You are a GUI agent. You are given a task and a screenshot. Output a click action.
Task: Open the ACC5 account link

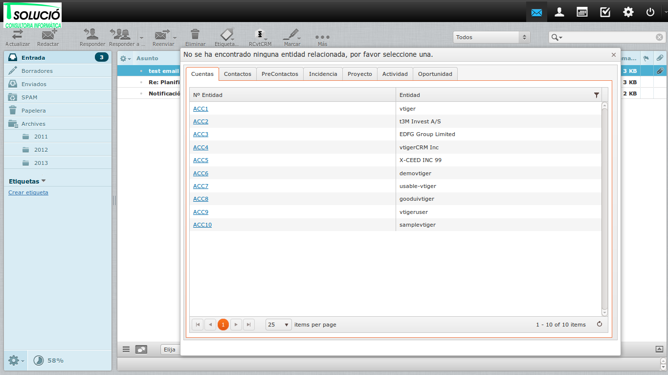[200, 160]
